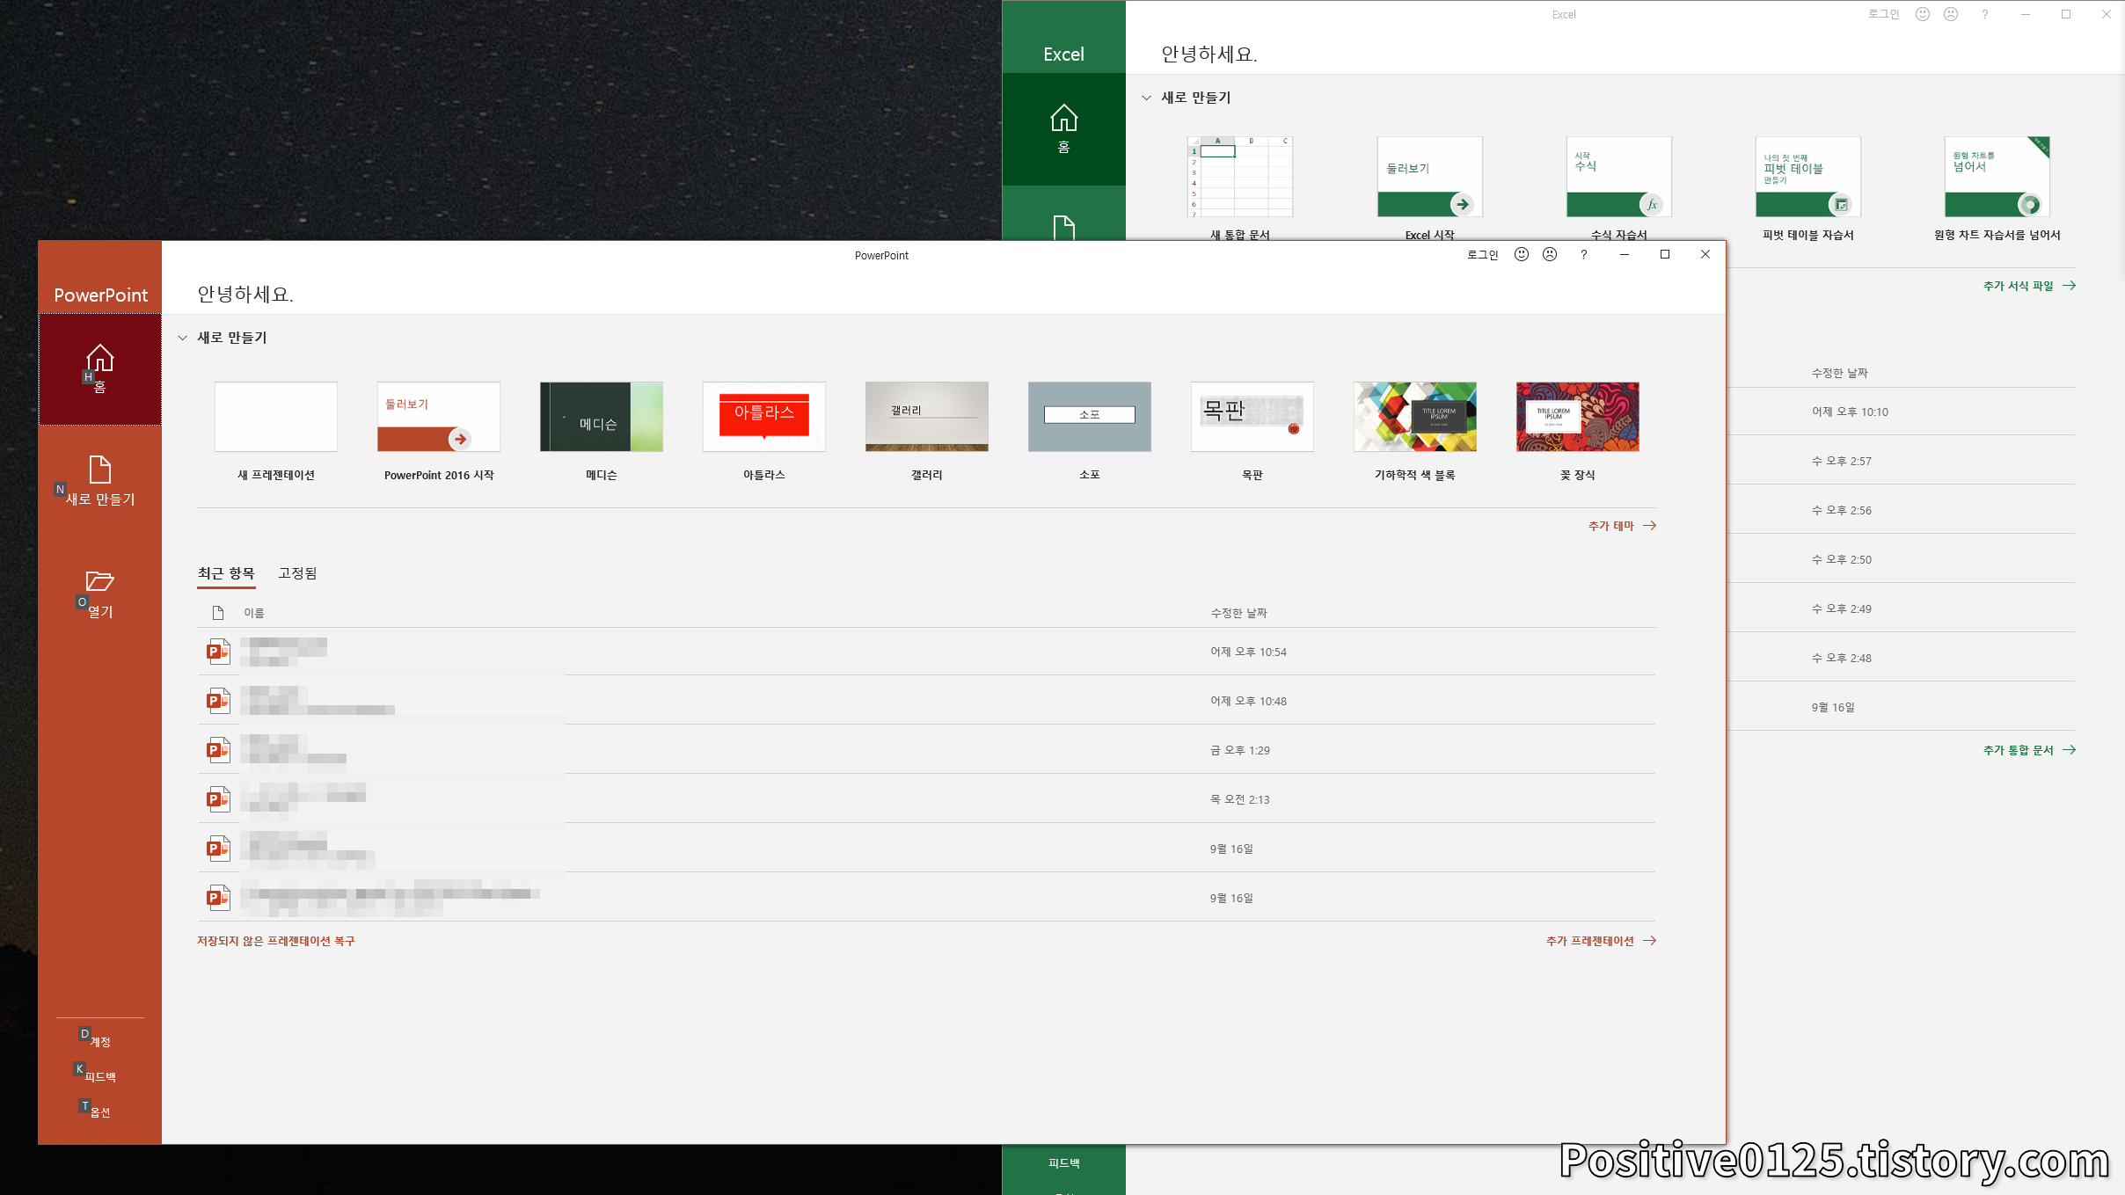
Task: Open 옵션 in the PowerPoint sidebar
Action: click(x=100, y=1112)
